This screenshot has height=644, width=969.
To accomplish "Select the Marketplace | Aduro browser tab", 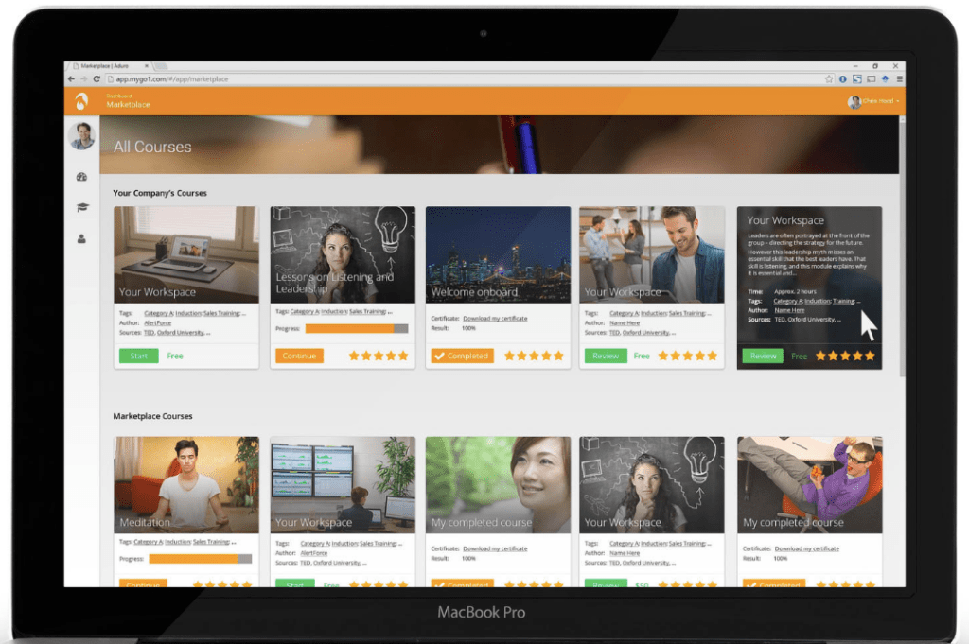I will [110, 66].
